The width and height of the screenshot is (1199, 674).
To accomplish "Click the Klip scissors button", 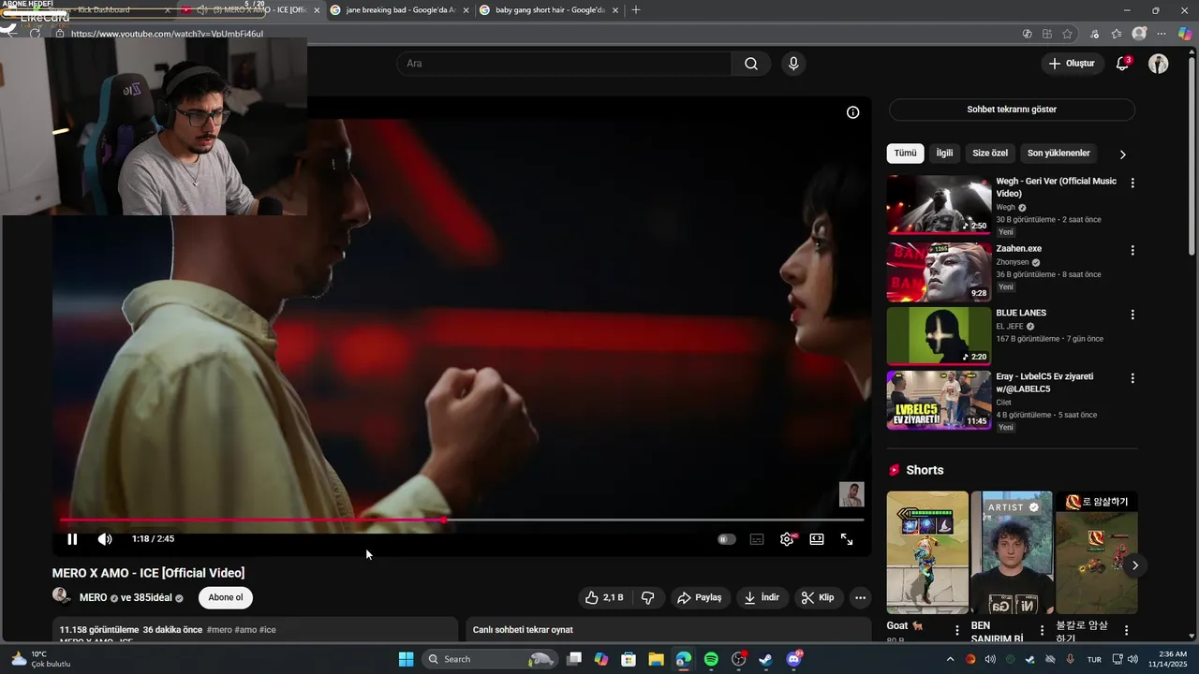I will coord(818,597).
